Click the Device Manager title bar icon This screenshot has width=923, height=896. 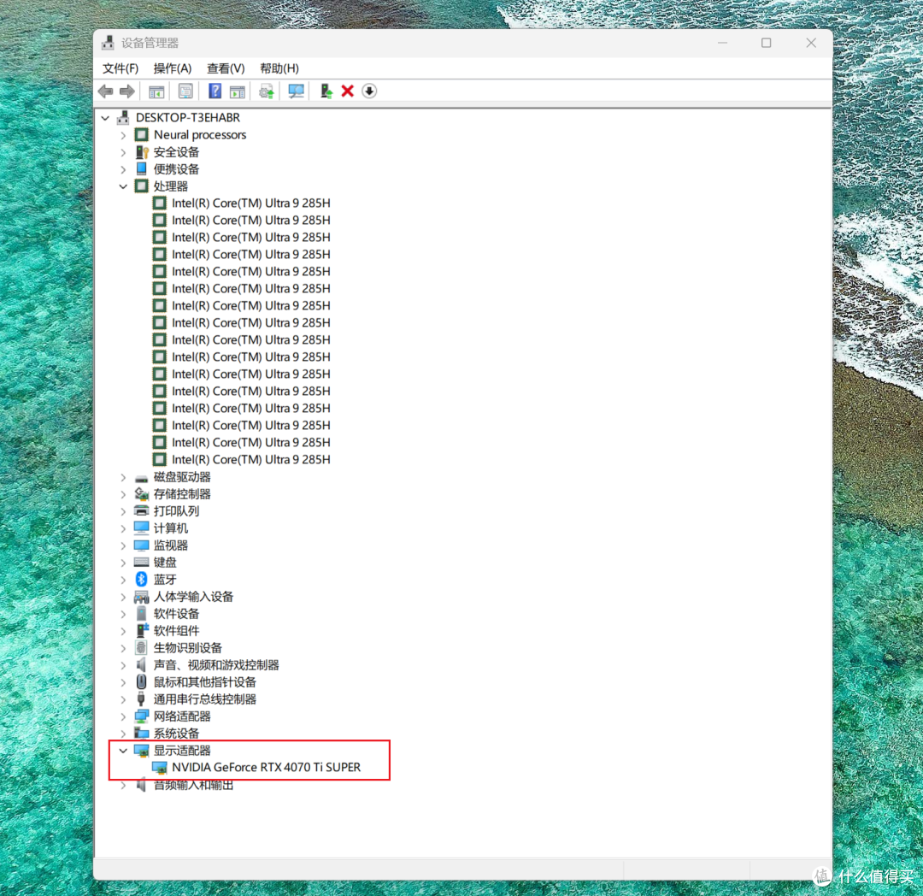(x=109, y=43)
